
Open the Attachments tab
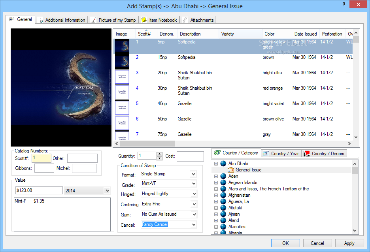point(198,20)
